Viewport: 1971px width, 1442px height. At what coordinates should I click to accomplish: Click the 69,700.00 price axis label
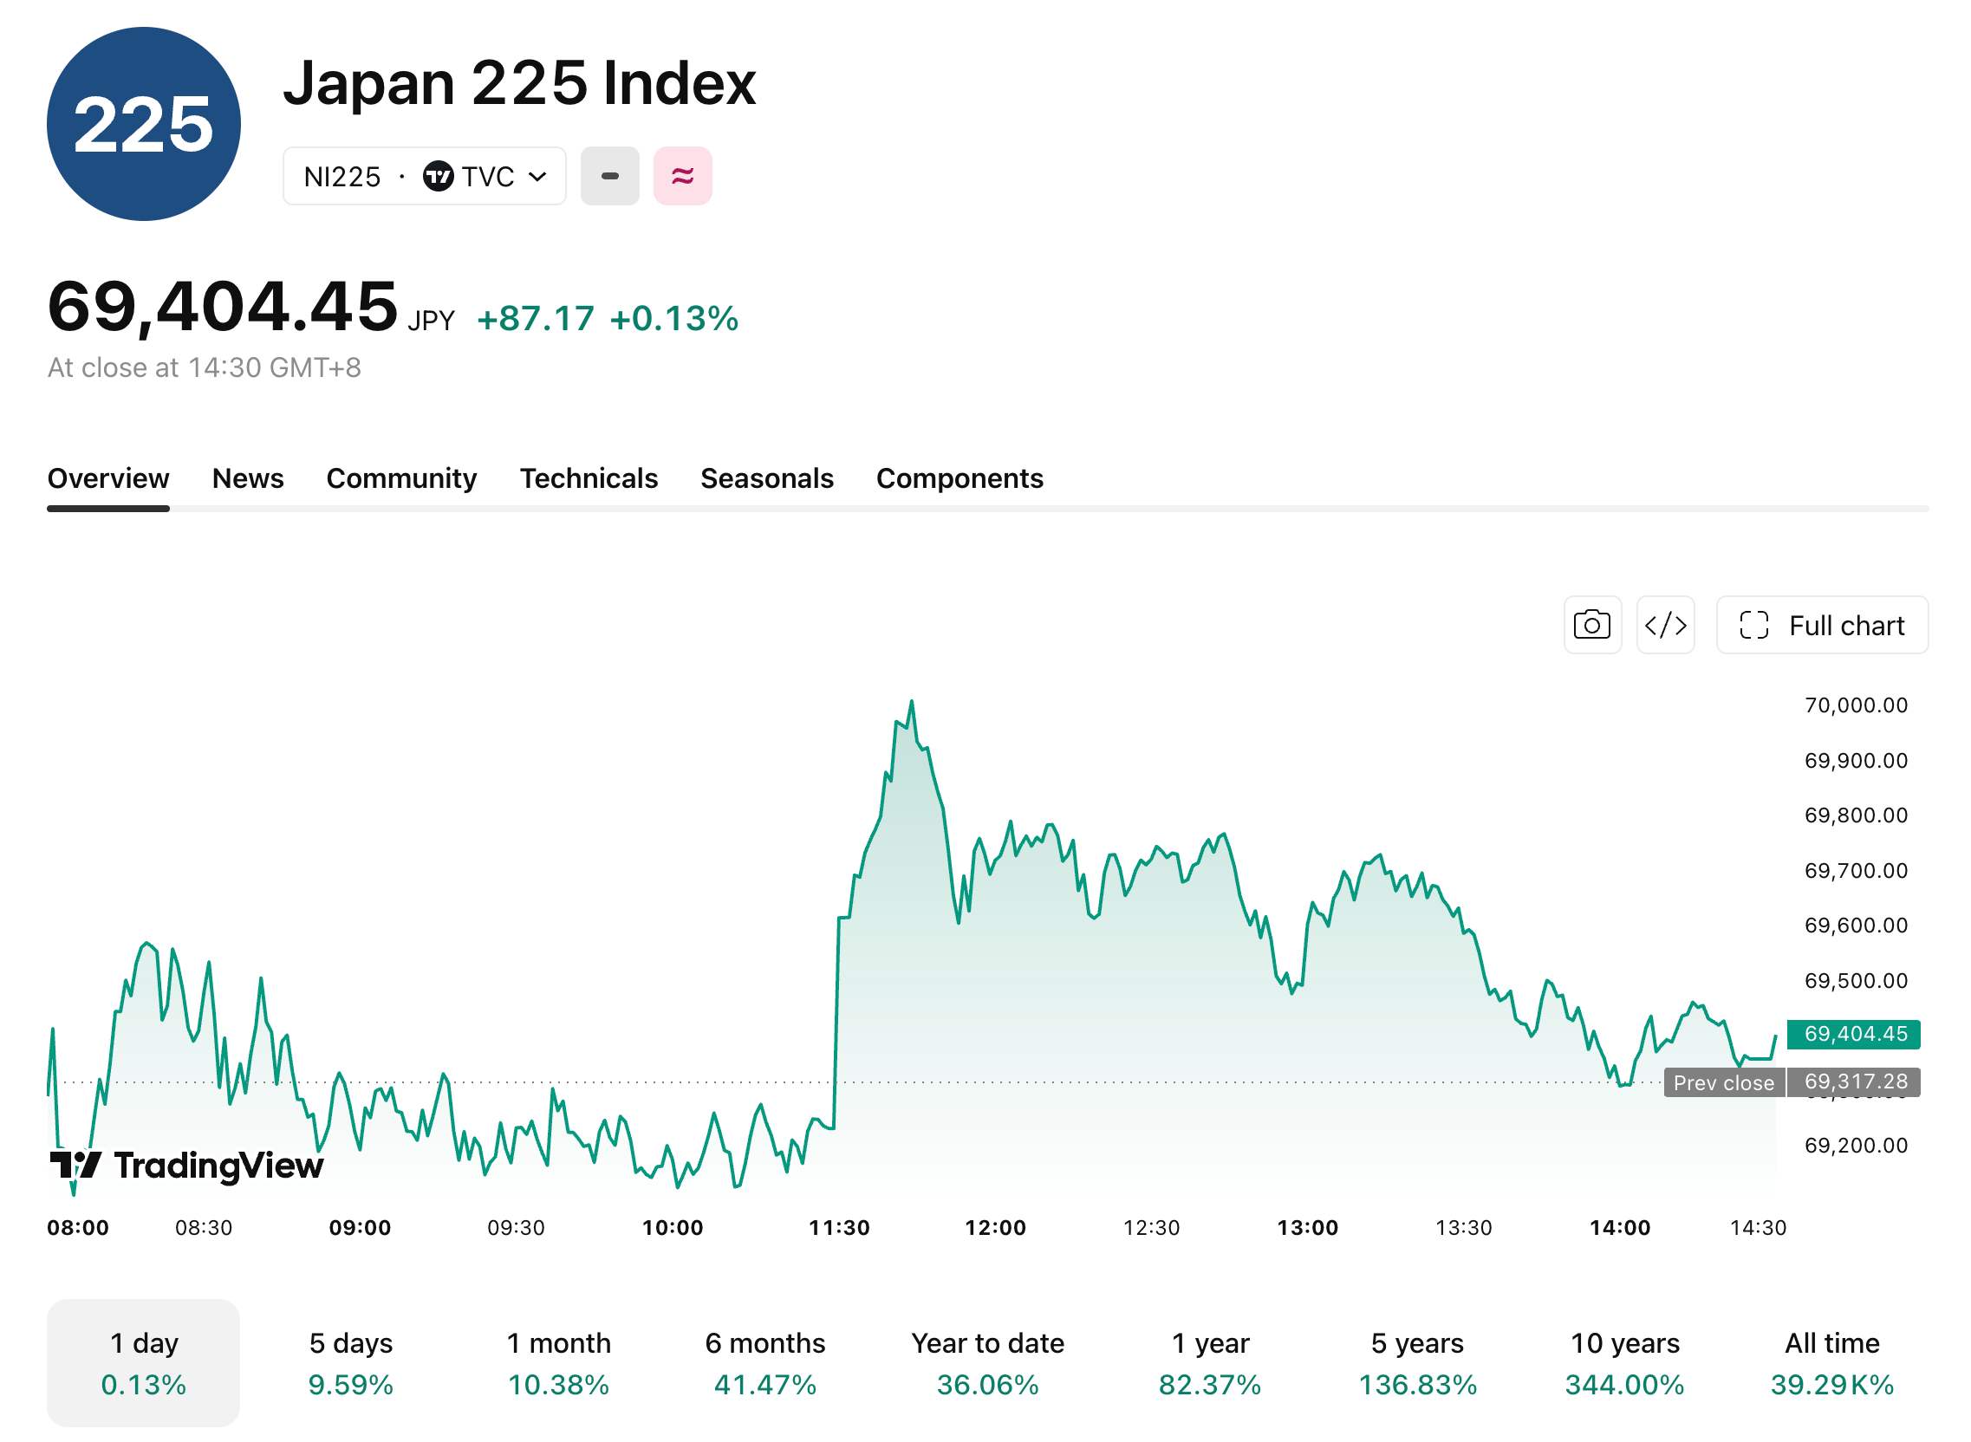click(1857, 871)
